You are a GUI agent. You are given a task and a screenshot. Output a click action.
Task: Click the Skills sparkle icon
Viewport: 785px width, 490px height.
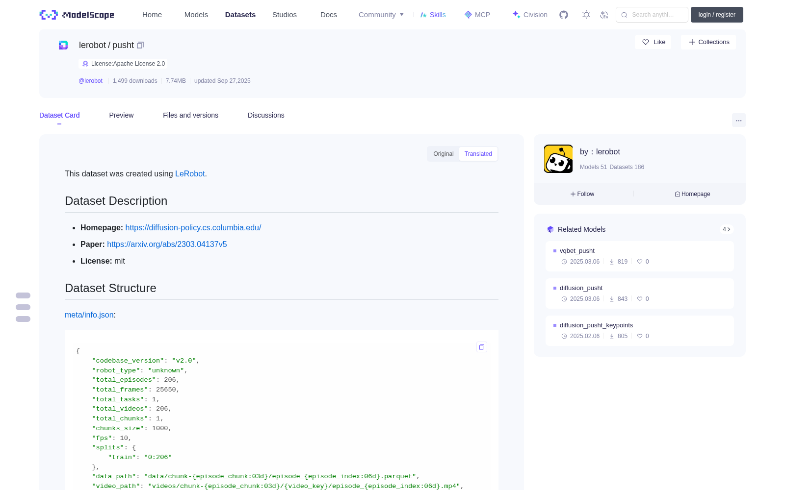point(423,15)
